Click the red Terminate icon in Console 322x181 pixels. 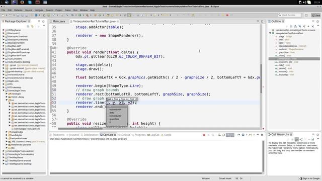click(204, 135)
